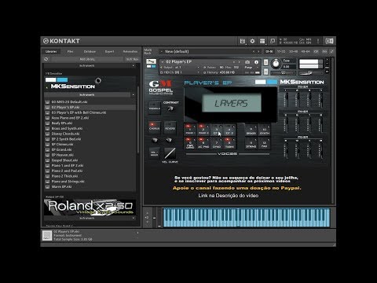This screenshot has width=377, height=283.
Task: Select Piano and Strings.nki in library list
Action: click(x=68, y=182)
